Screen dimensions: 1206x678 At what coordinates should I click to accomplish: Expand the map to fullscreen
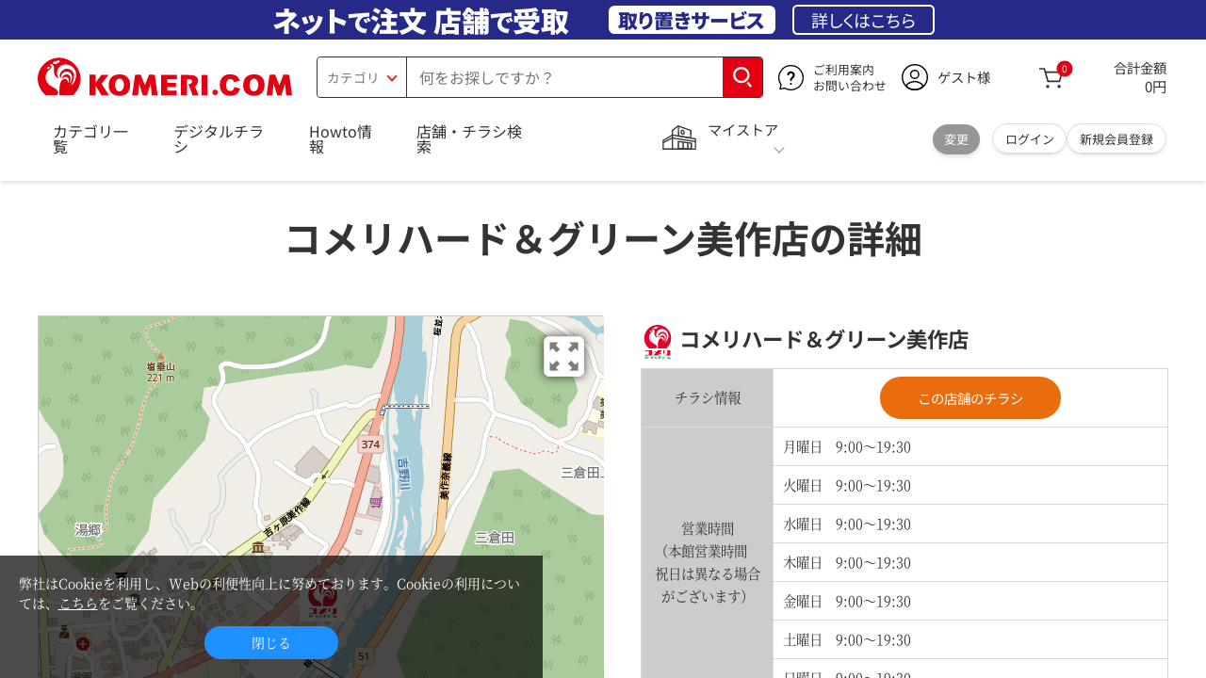(x=563, y=357)
